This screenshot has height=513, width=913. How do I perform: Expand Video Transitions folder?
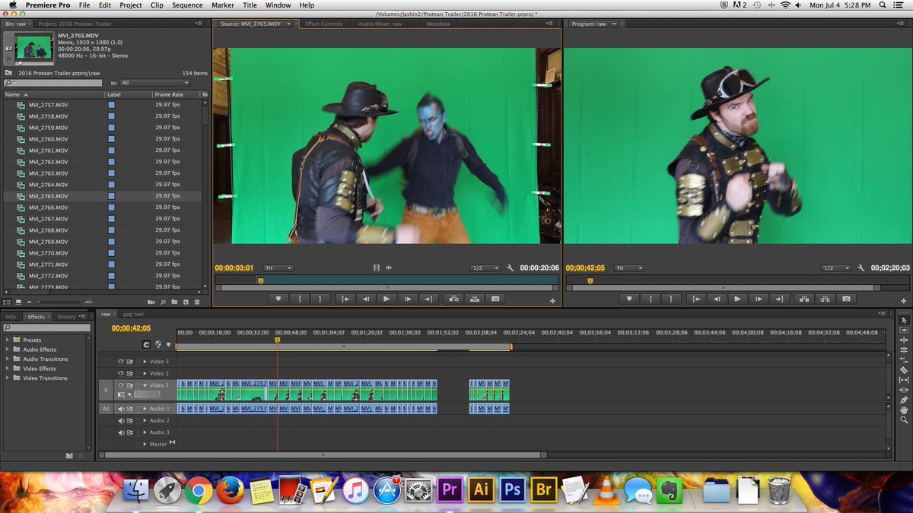8,378
